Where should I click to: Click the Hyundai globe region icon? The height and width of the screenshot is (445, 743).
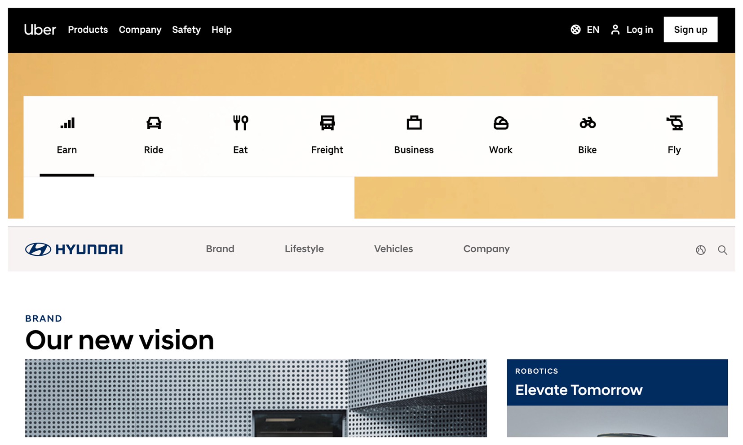tap(701, 250)
